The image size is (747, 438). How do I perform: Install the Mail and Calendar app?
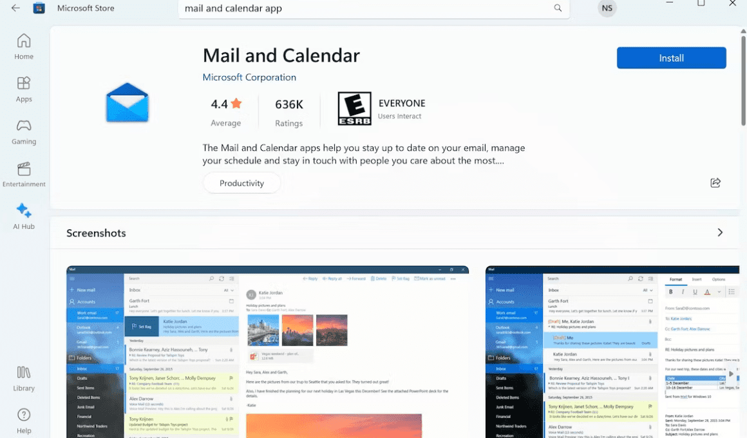[671, 58]
